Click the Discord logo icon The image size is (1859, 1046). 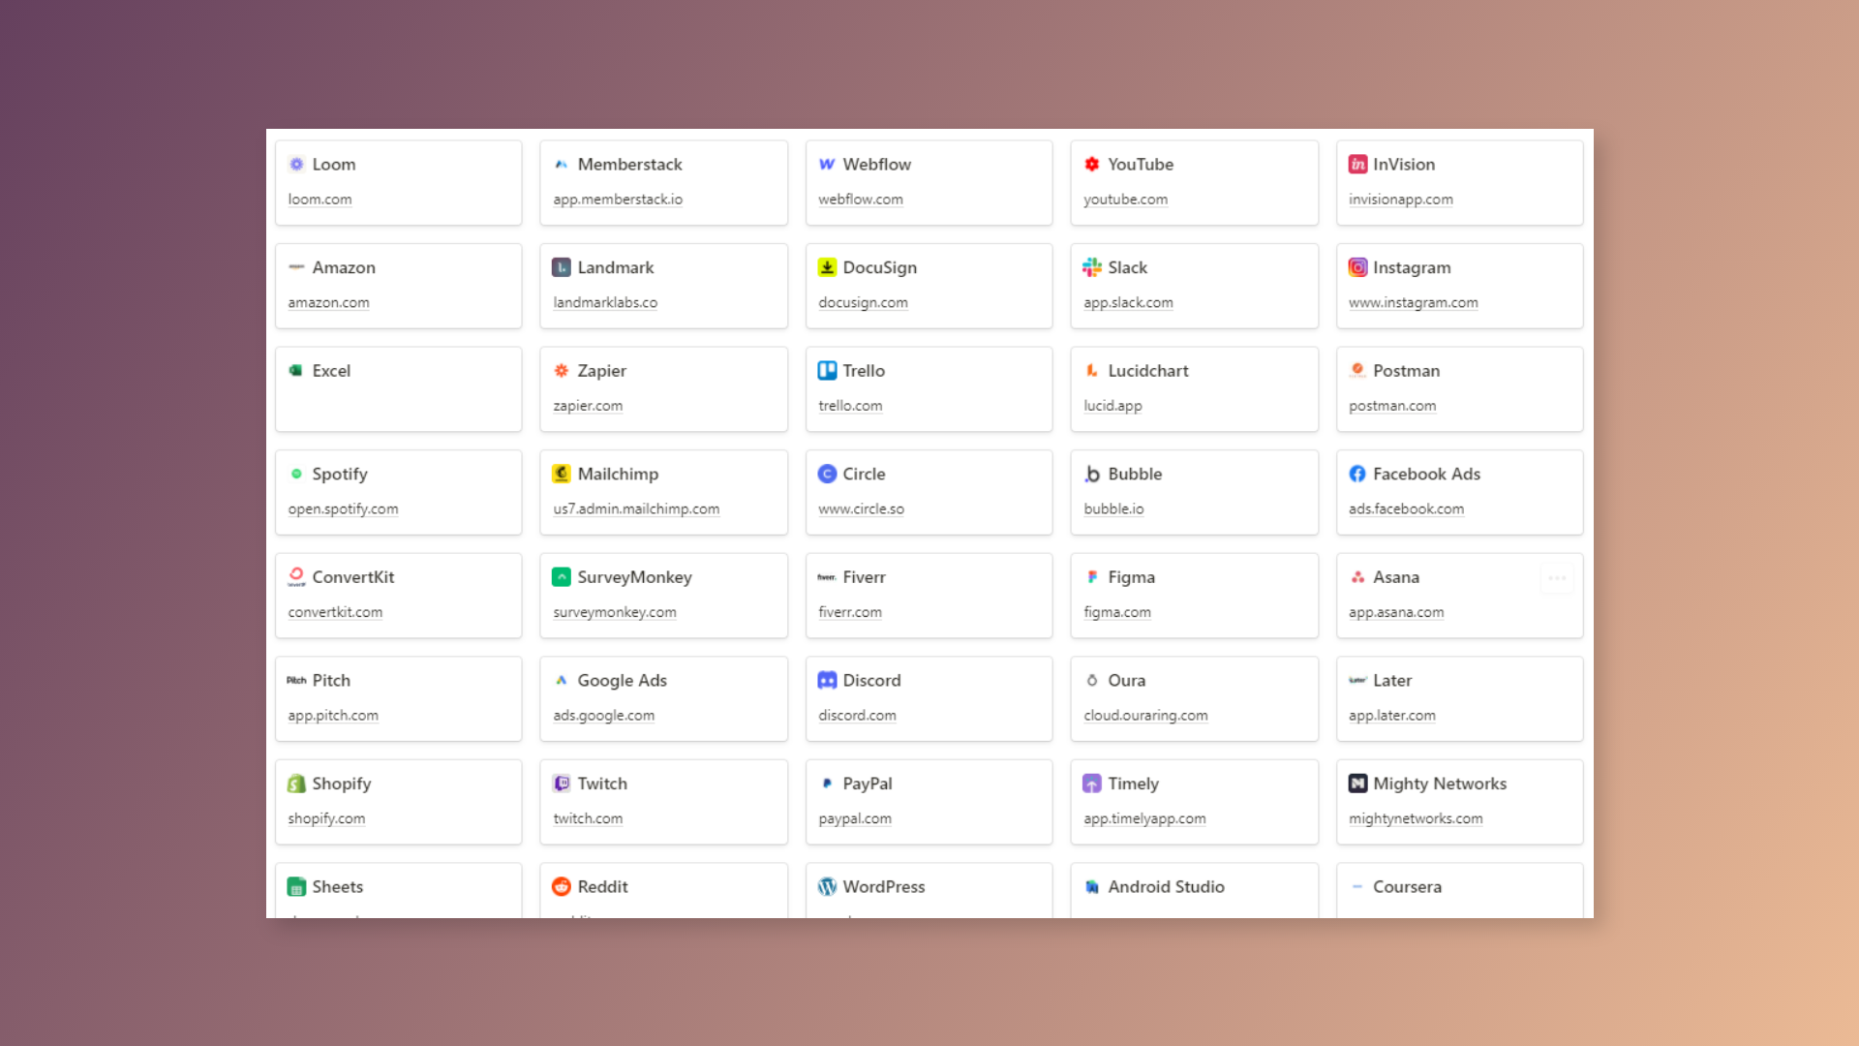pos(827,681)
